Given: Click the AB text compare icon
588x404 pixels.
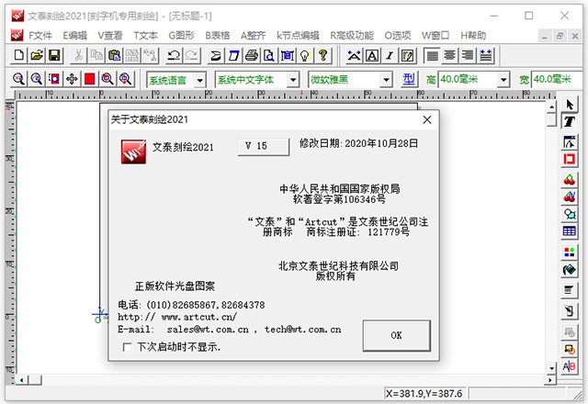Looking at the screenshot, I should click(x=570, y=366).
